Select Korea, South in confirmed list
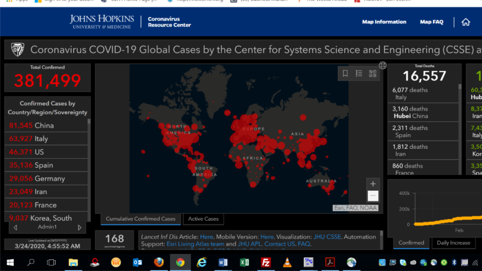 click(46, 217)
